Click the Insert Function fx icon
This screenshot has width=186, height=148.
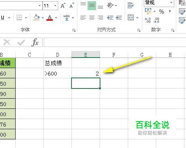35,42
